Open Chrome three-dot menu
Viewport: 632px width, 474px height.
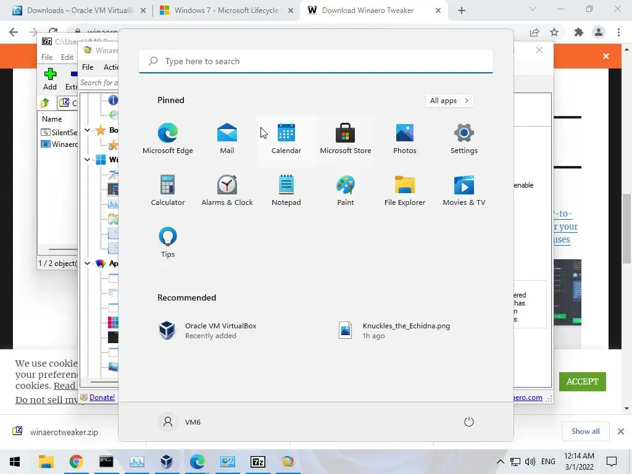pyautogui.click(x=618, y=32)
